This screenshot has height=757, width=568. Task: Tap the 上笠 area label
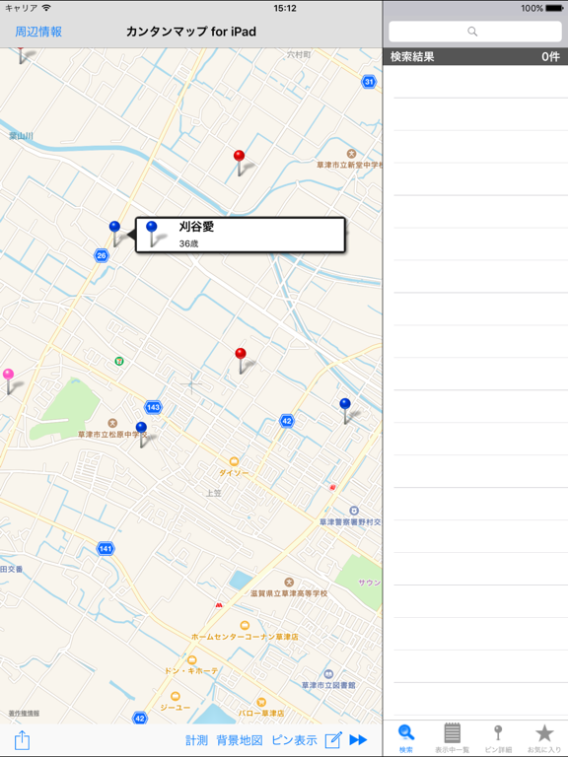[213, 493]
